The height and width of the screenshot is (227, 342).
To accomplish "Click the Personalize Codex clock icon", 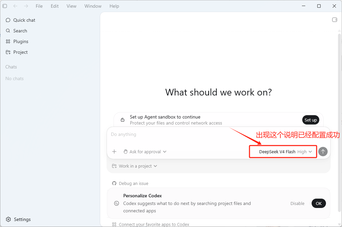I will [117, 203].
